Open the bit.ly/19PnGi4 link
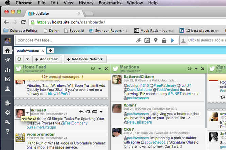Viewport: 226px width, 150px height. coord(59,94)
